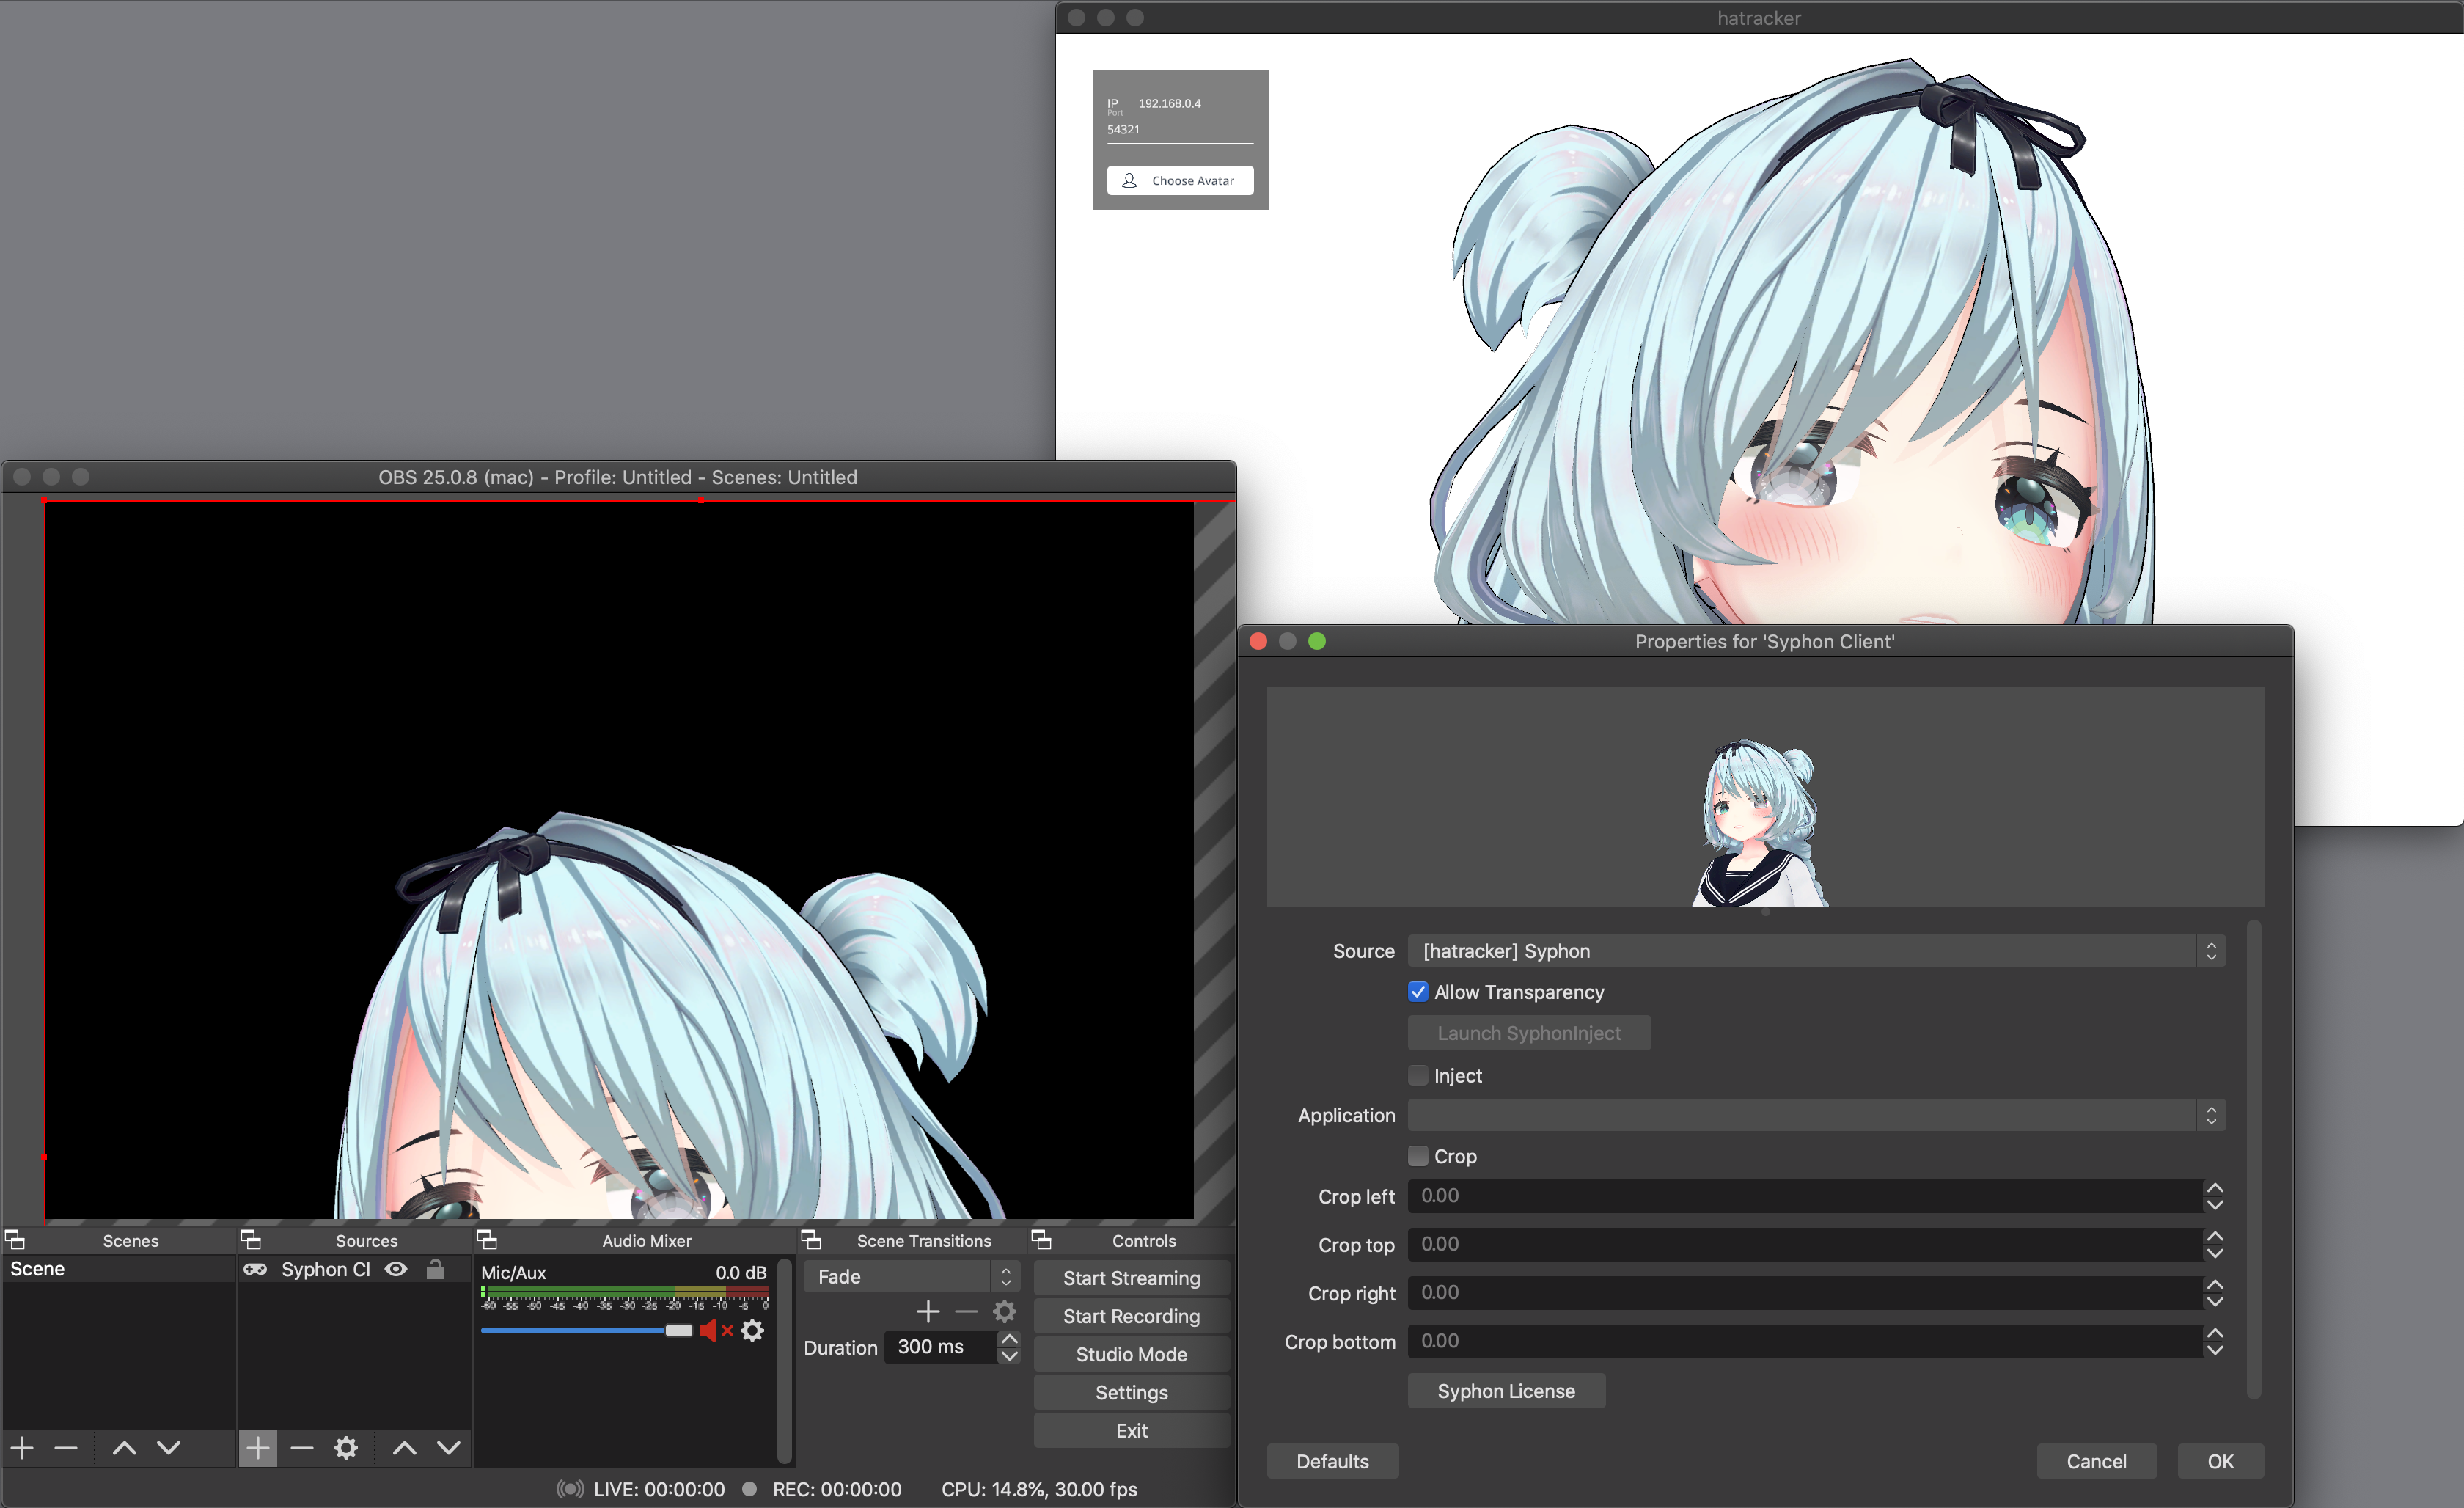
Task: Open source properties gear icon
Action: pyautogui.click(x=346, y=1447)
